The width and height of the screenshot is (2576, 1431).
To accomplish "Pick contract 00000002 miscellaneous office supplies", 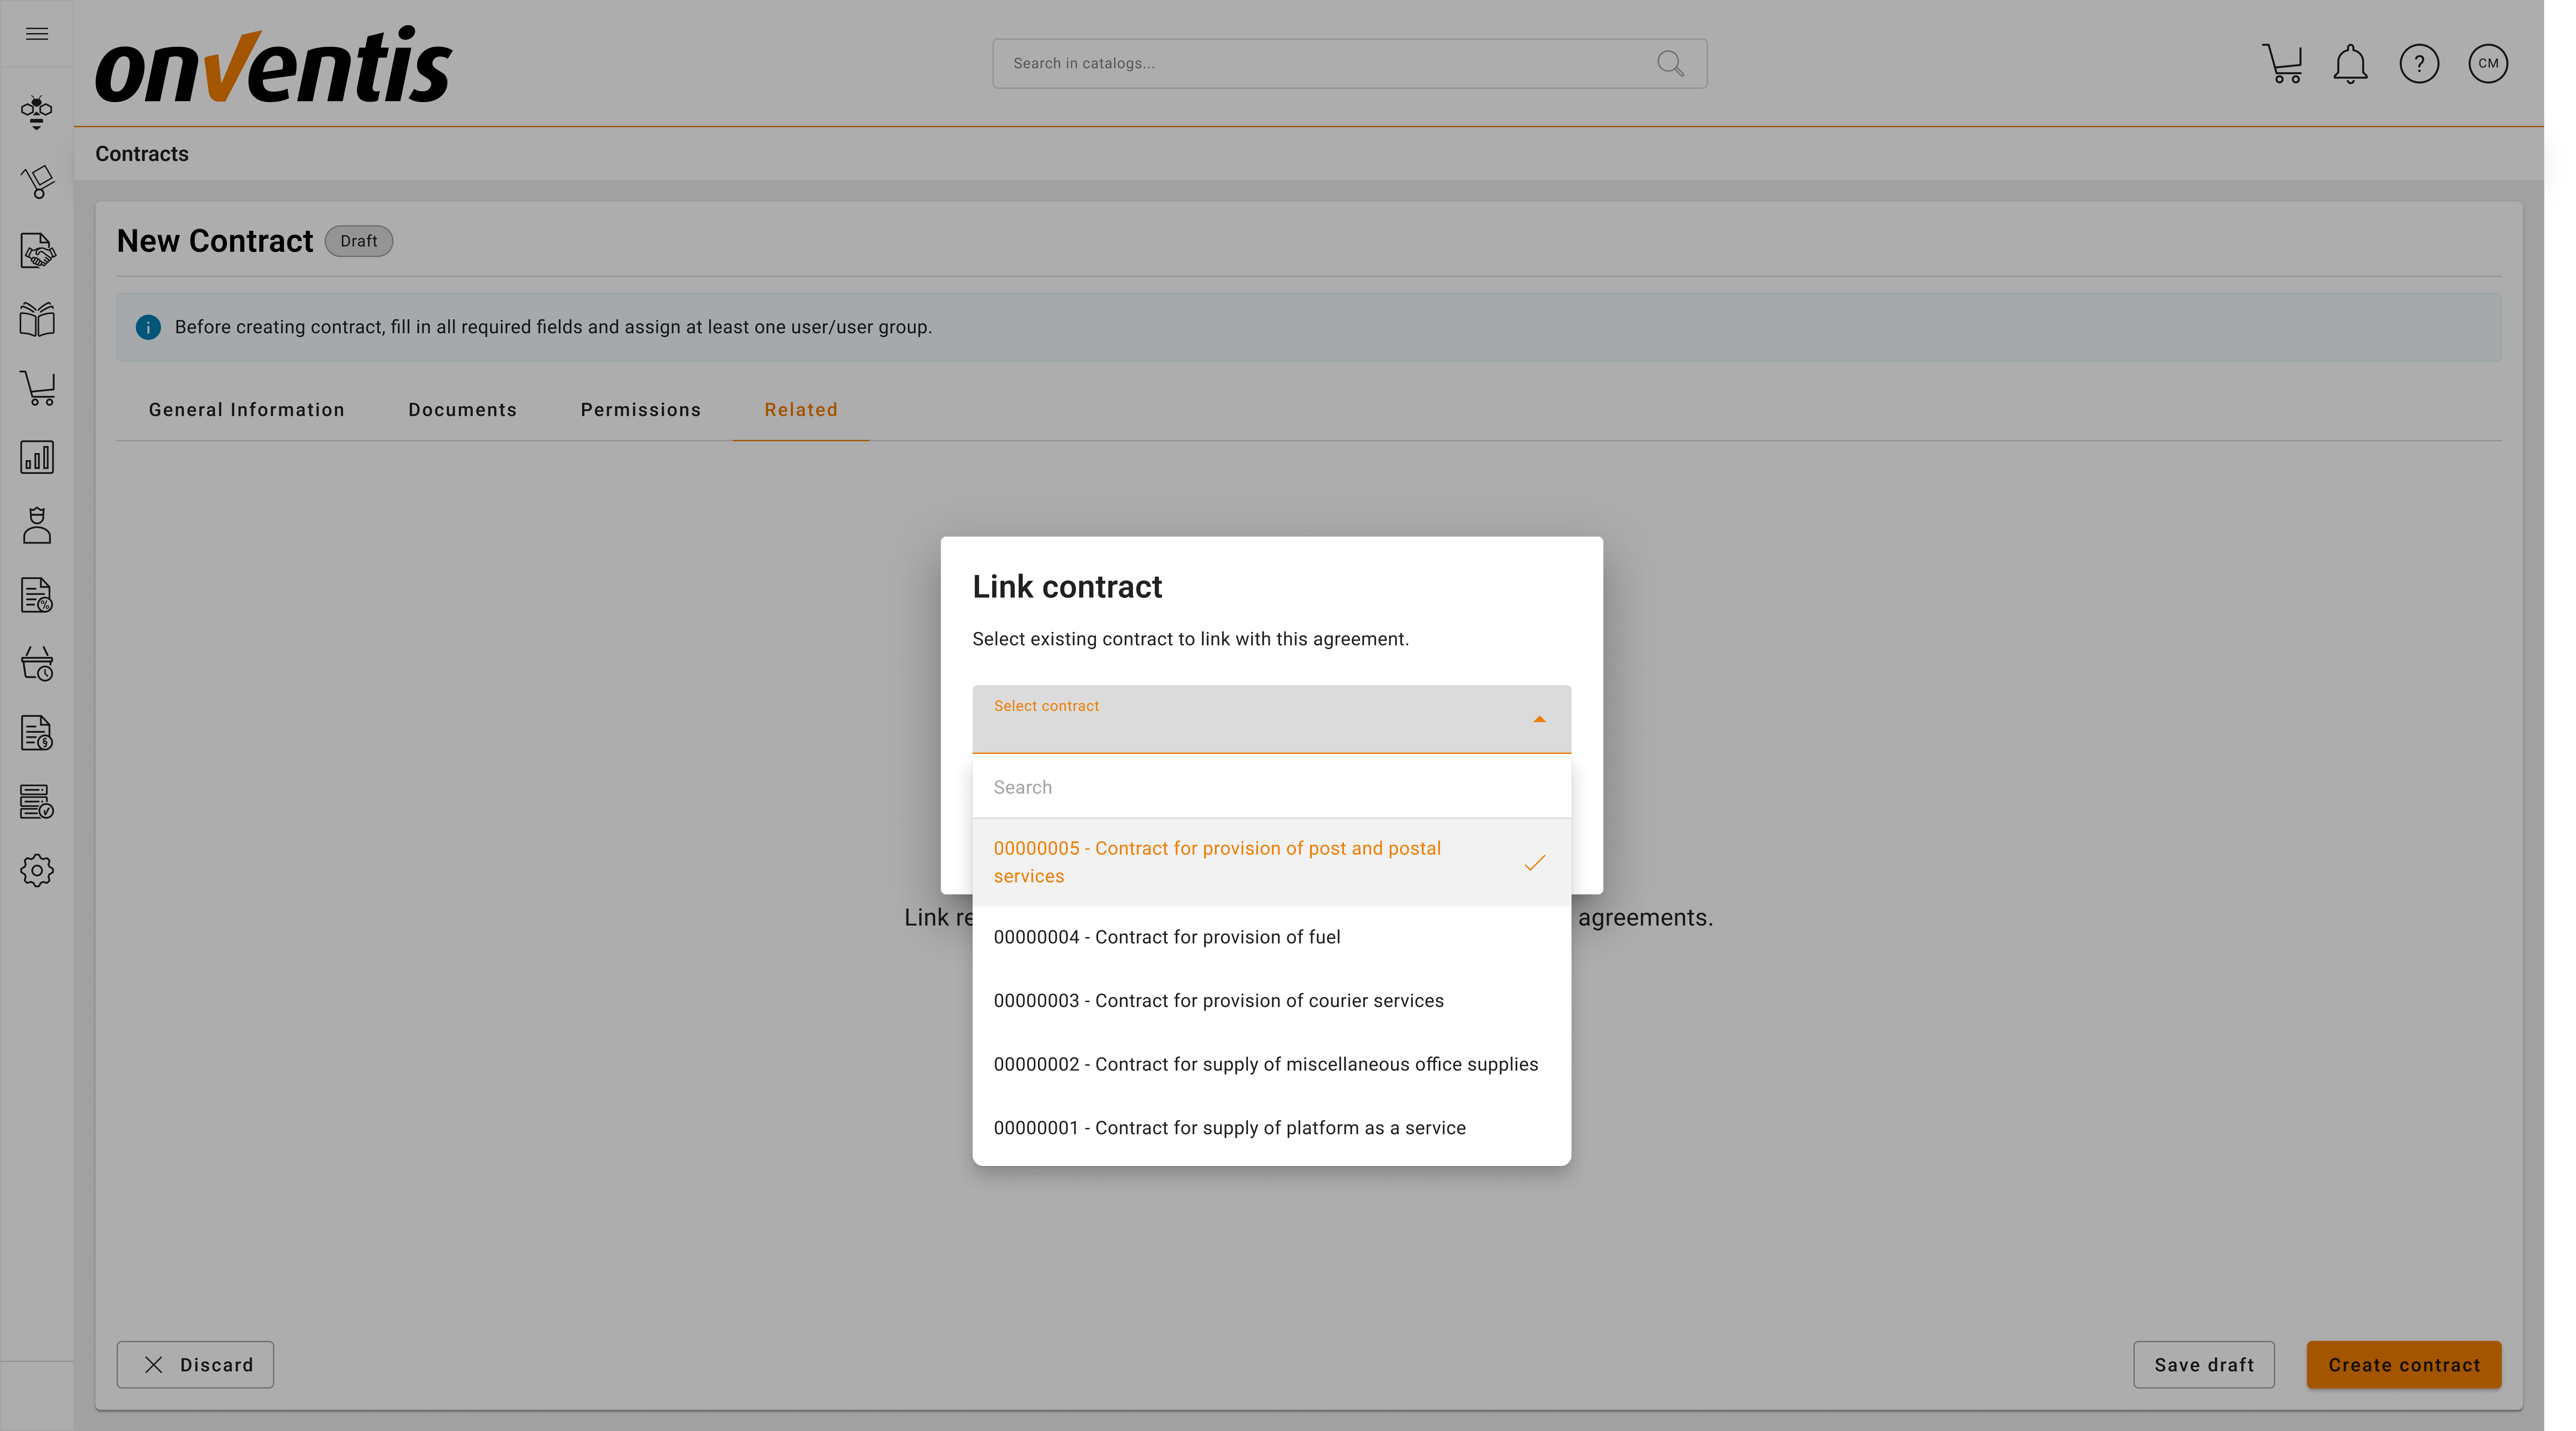I will 1265,1064.
